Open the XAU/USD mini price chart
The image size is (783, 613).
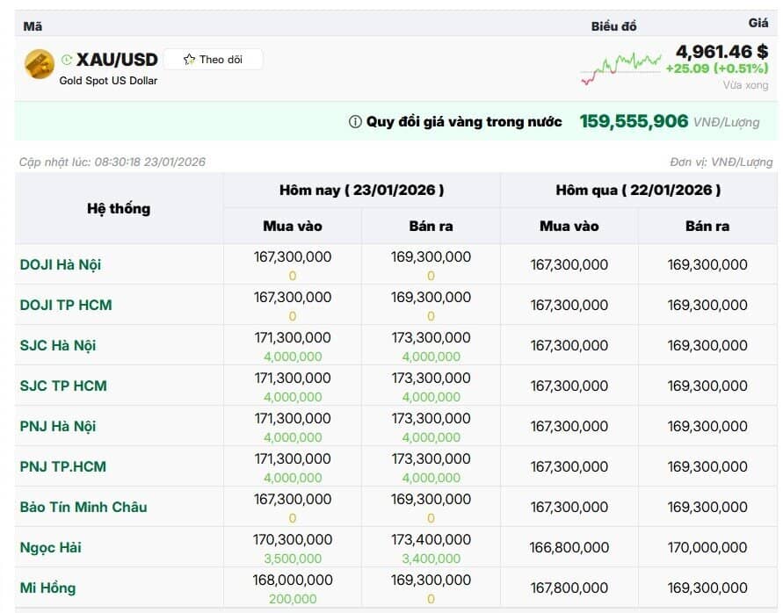pos(620,68)
